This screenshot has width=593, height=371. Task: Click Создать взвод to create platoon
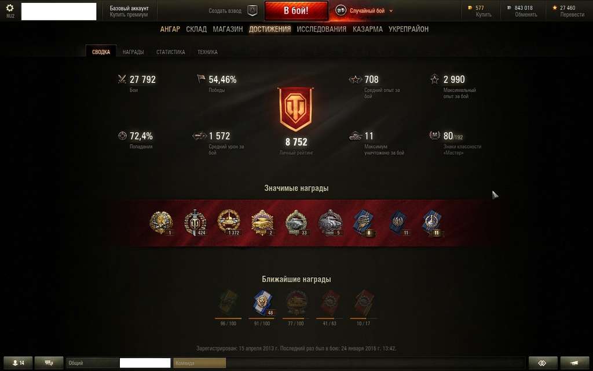pyautogui.click(x=225, y=10)
